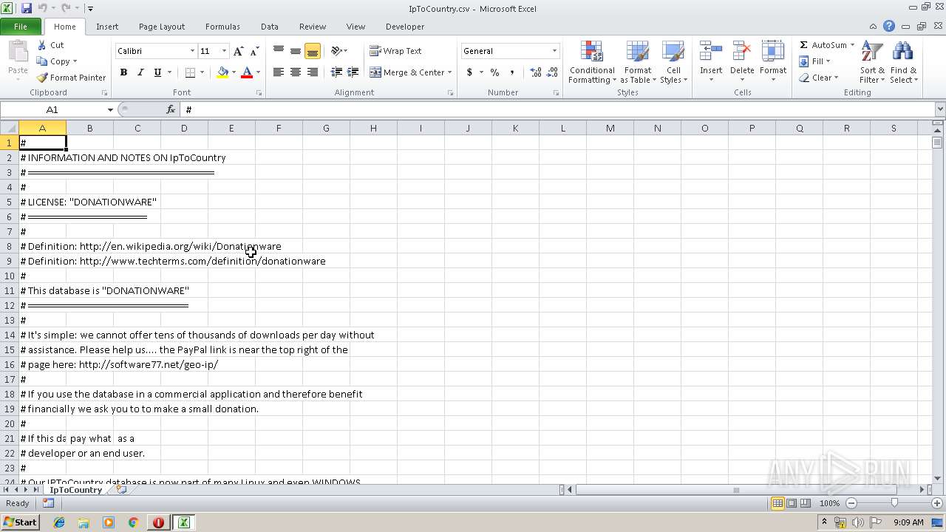Viewport: 946px width, 532px height.
Task: Open Find & Select binoculars menu
Action: [903, 63]
